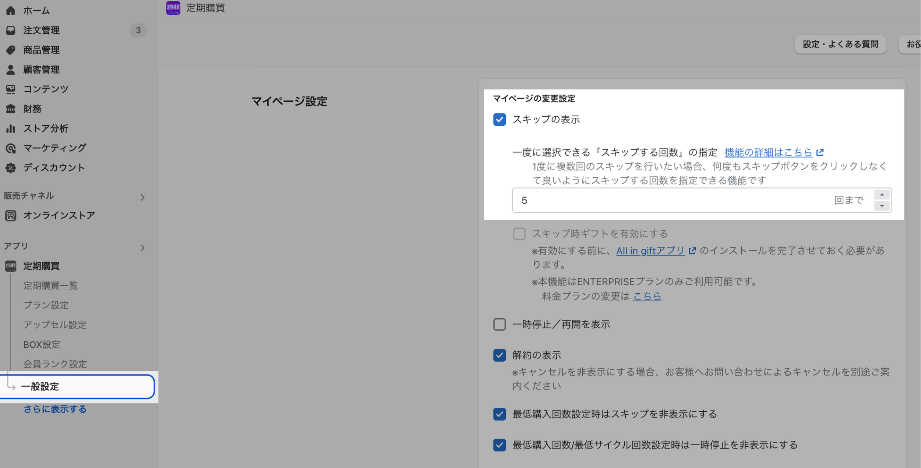Image resolution: width=921 pixels, height=468 pixels.
Task: Click the ストア分析 bar chart icon
Action: [x=11, y=128]
